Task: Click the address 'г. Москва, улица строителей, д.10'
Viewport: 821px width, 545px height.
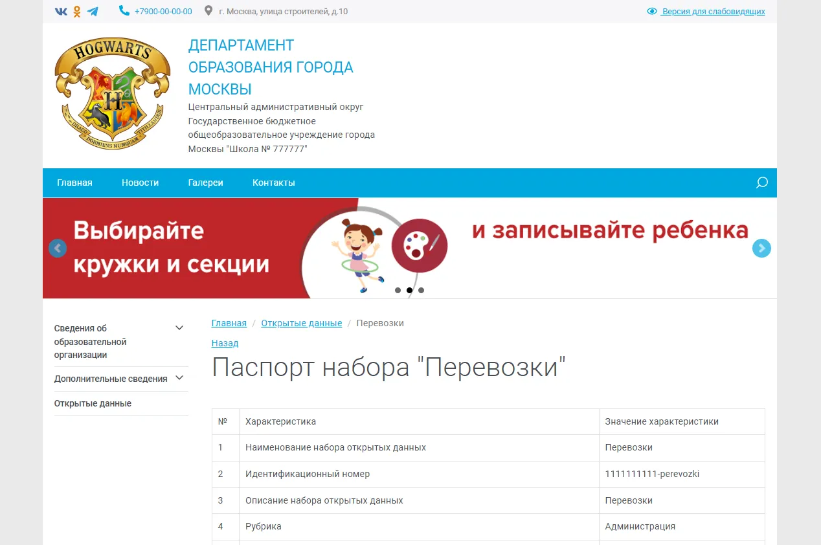Action: (284, 11)
